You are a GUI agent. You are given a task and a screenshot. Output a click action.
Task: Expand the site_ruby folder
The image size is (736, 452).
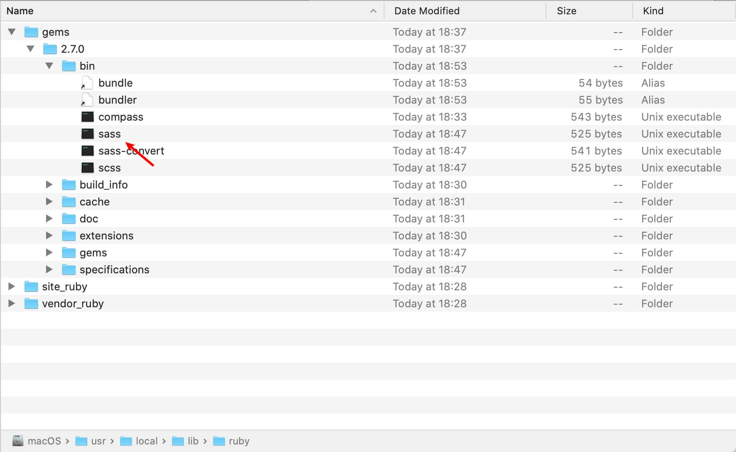(12, 287)
